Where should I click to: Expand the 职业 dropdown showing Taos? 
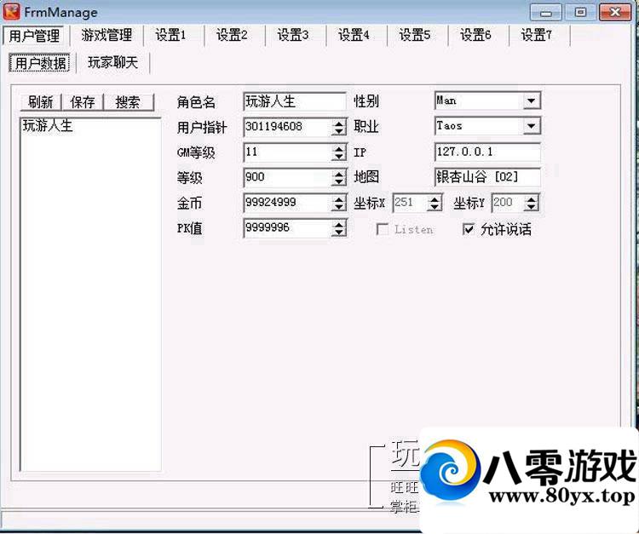pyautogui.click(x=532, y=127)
